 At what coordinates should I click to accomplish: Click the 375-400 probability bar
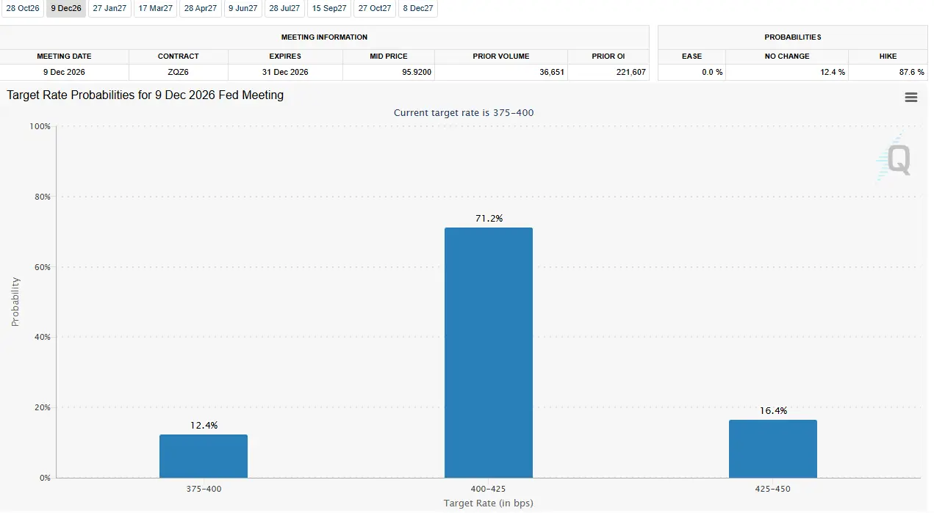tap(204, 456)
